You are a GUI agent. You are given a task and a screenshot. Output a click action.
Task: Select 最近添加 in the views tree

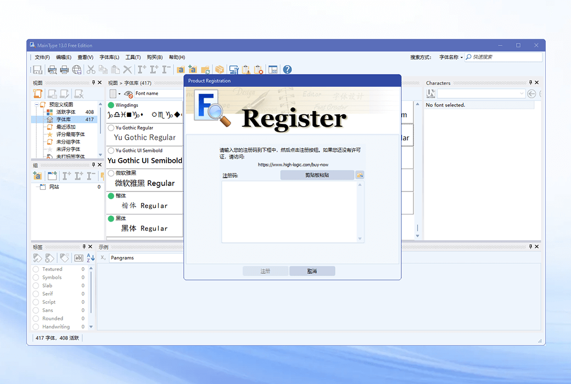[66, 127]
